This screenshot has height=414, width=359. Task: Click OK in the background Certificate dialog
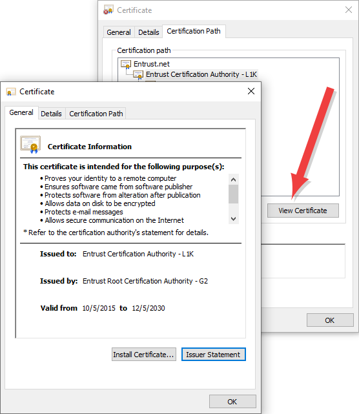click(330, 320)
